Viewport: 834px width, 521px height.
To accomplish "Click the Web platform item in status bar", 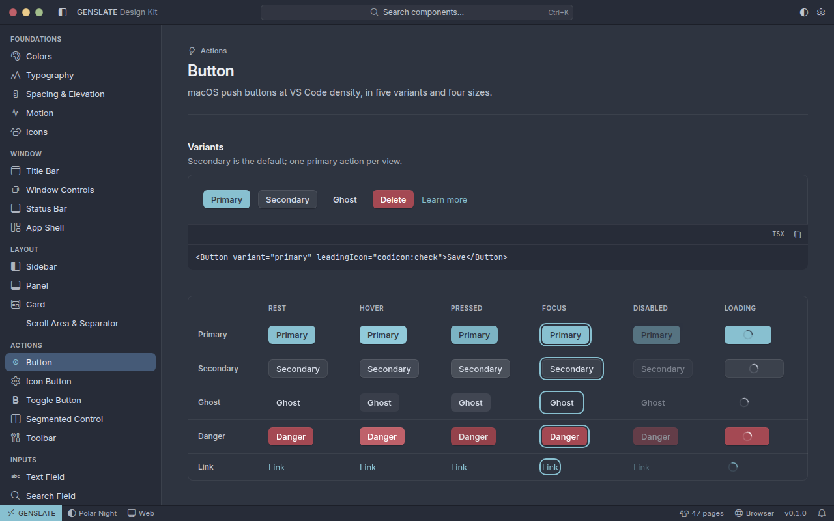I will click(x=141, y=513).
